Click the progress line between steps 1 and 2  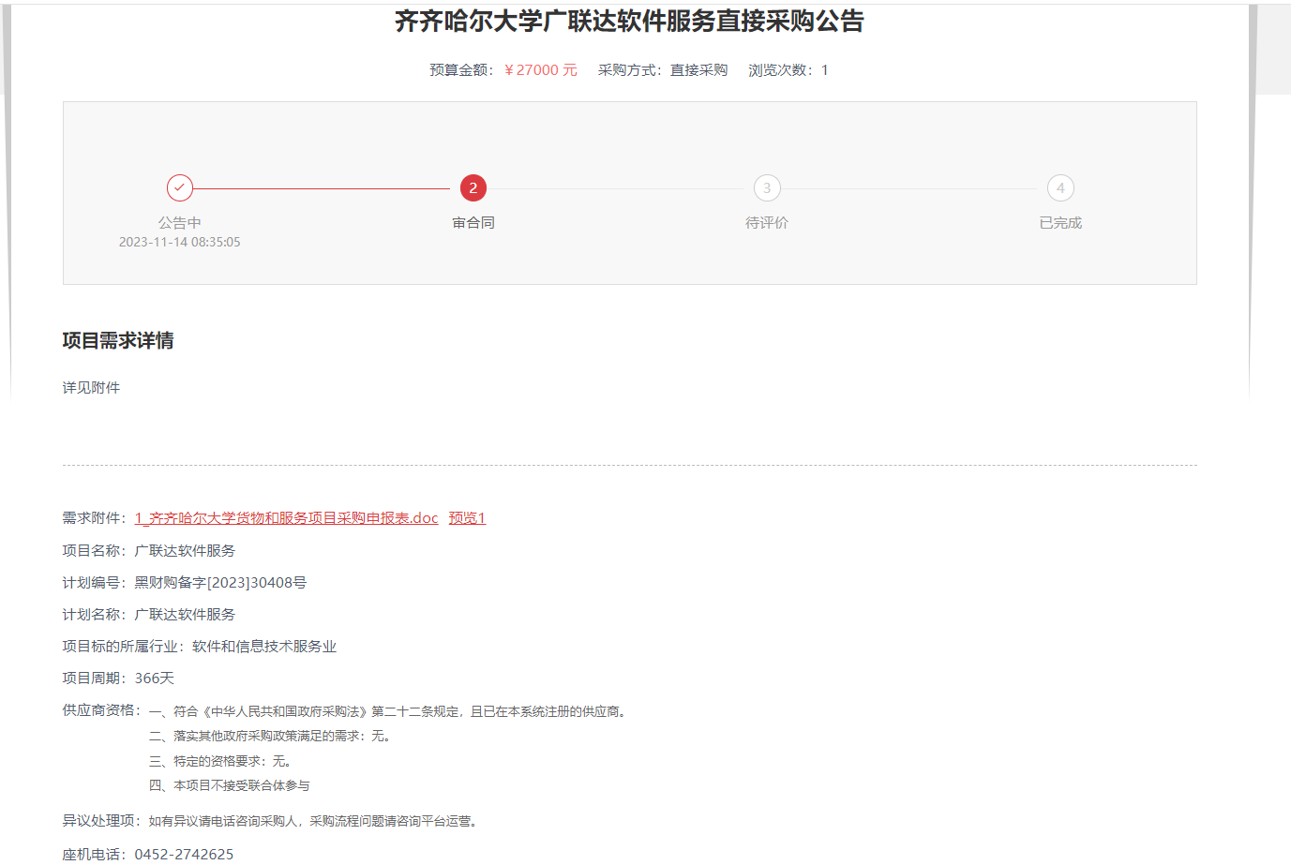click(x=322, y=189)
